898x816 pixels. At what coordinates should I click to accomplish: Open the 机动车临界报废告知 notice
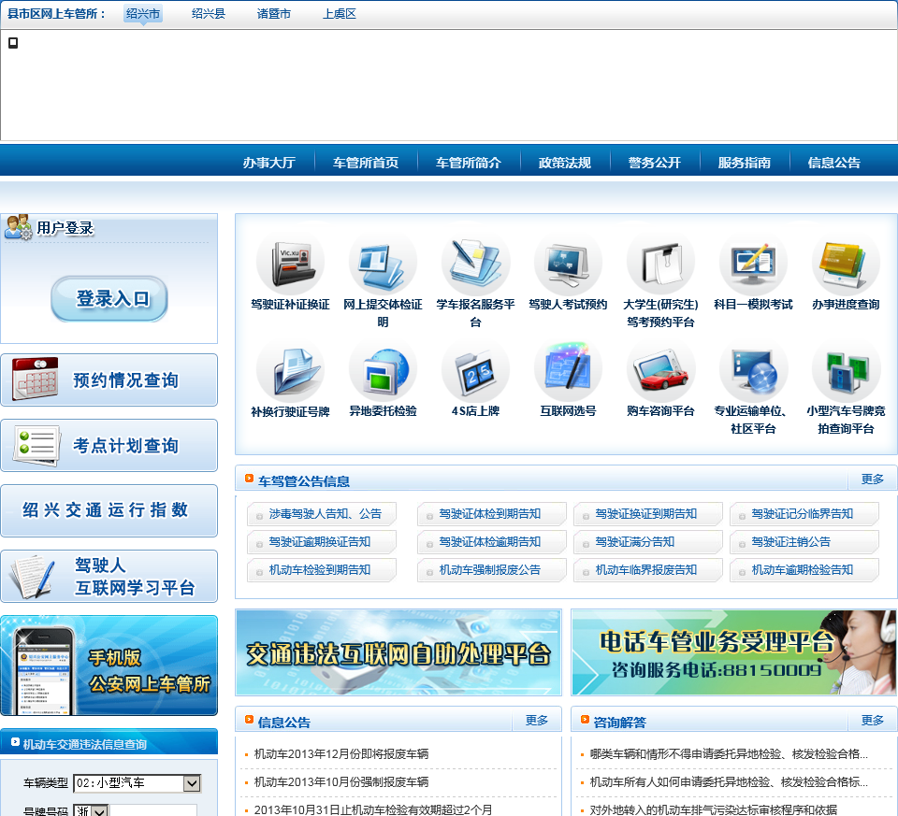(x=648, y=570)
